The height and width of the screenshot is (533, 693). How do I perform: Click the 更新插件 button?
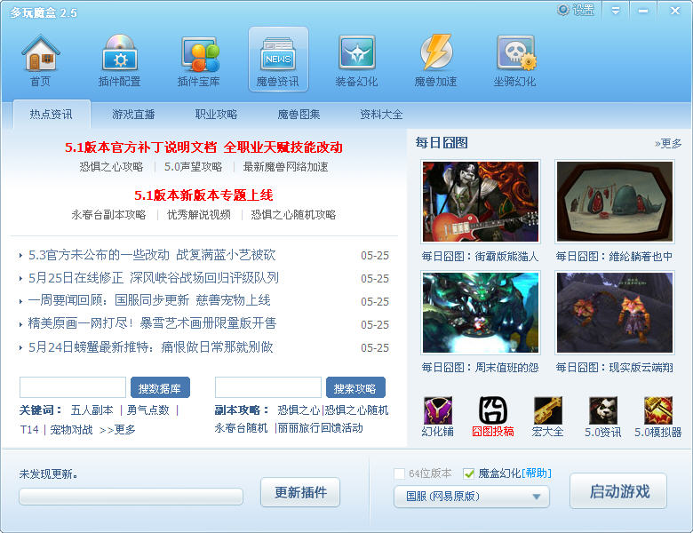pyautogui.click(x=300, y=492)
